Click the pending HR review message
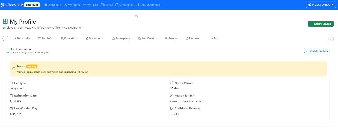 52,72
